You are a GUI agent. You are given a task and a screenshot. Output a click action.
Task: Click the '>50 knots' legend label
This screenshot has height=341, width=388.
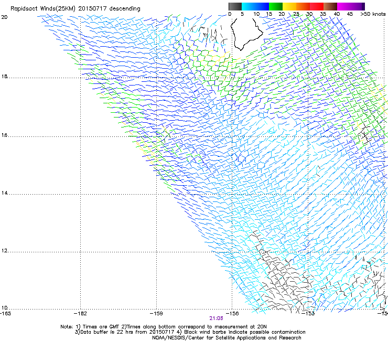click(373, 14)
